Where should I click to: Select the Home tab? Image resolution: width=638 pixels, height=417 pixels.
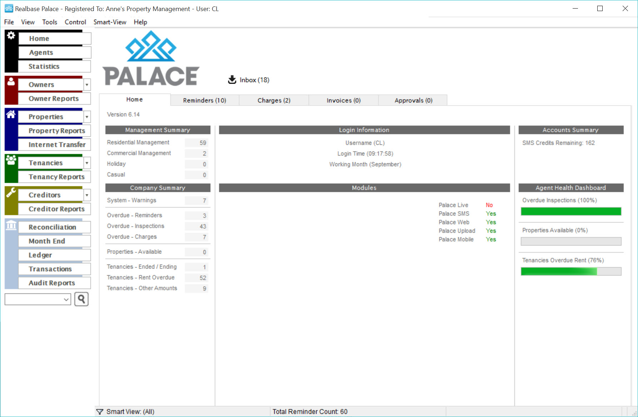[135, 100]
